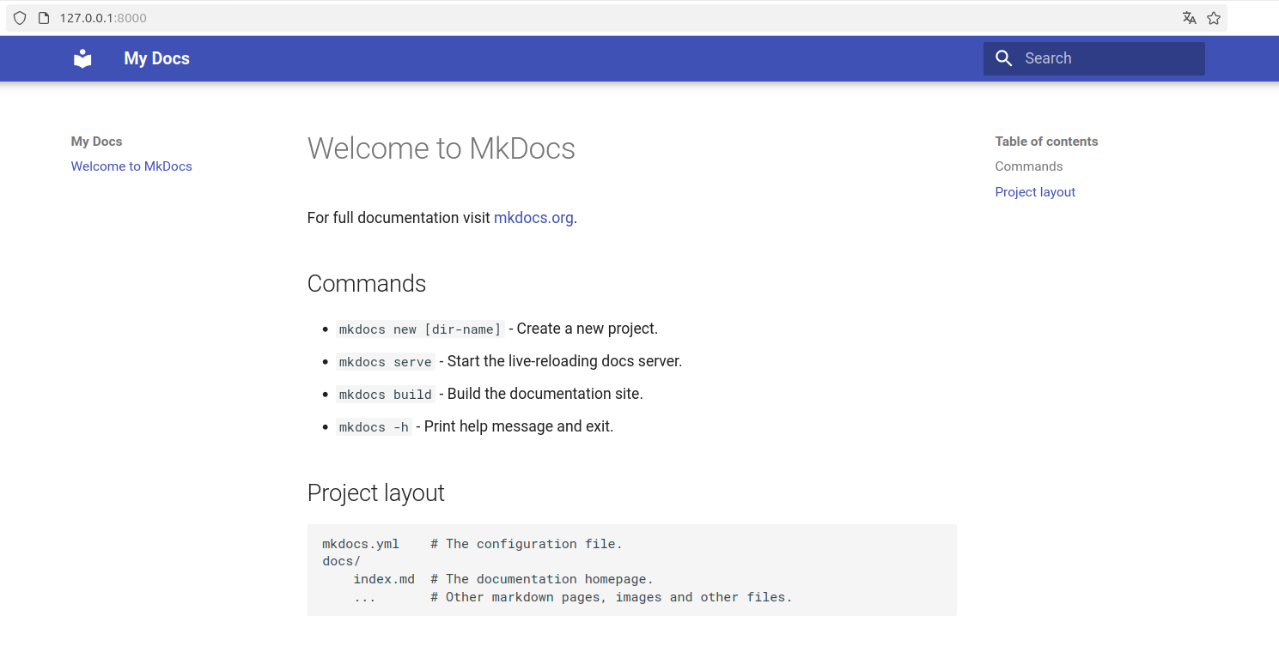Select Project layout in table of contents
The height and width of the screenshot is (646, 1279).
(1035, 192)
